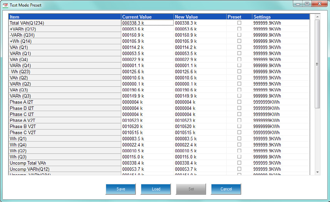Select the Wh (Q4) item label
Image resolution: width=330 pixels, height=202 pixels.
65,145
